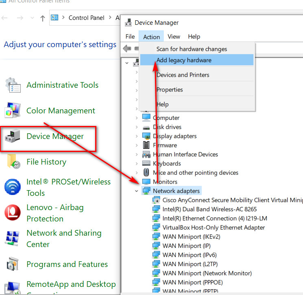Image resolution: width=303 pixels, height=295 pixels.
Task: Click WAN Miniport (IP) adapter icon
Action: (x=156, y=246)
